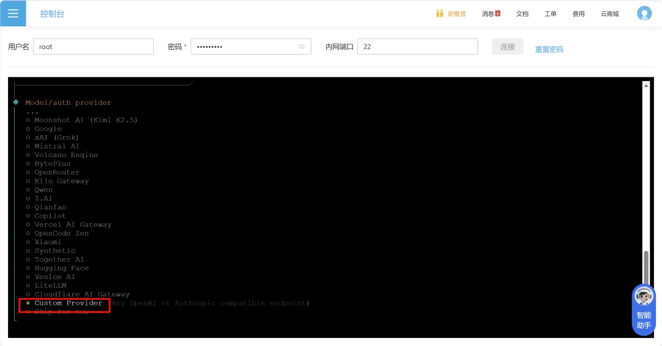Open the 文档 documentation menu
Screen dimensions: 662x346
pos(522,14)
